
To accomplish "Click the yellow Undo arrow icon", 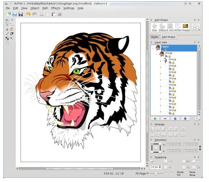I will pos(28,14).
